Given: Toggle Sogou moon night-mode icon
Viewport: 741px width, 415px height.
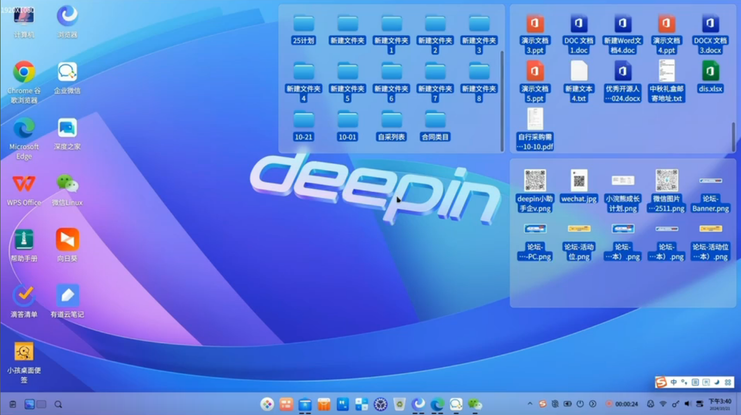Looking at the screenshot, I should (716, 382).
